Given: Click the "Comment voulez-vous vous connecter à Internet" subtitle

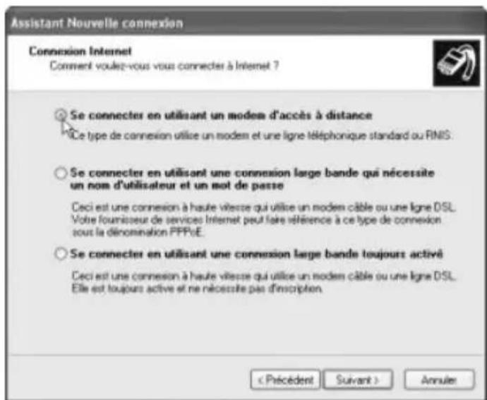Looking at the screenshot, I should click(164, 66).
